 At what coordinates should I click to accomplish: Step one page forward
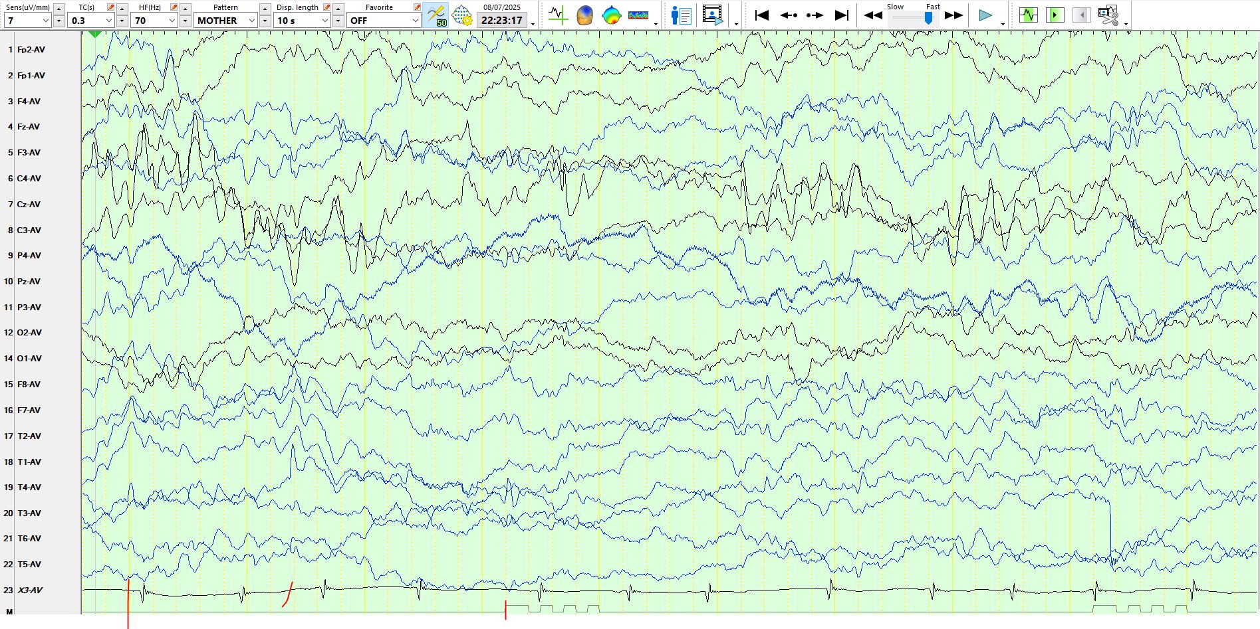815,15
